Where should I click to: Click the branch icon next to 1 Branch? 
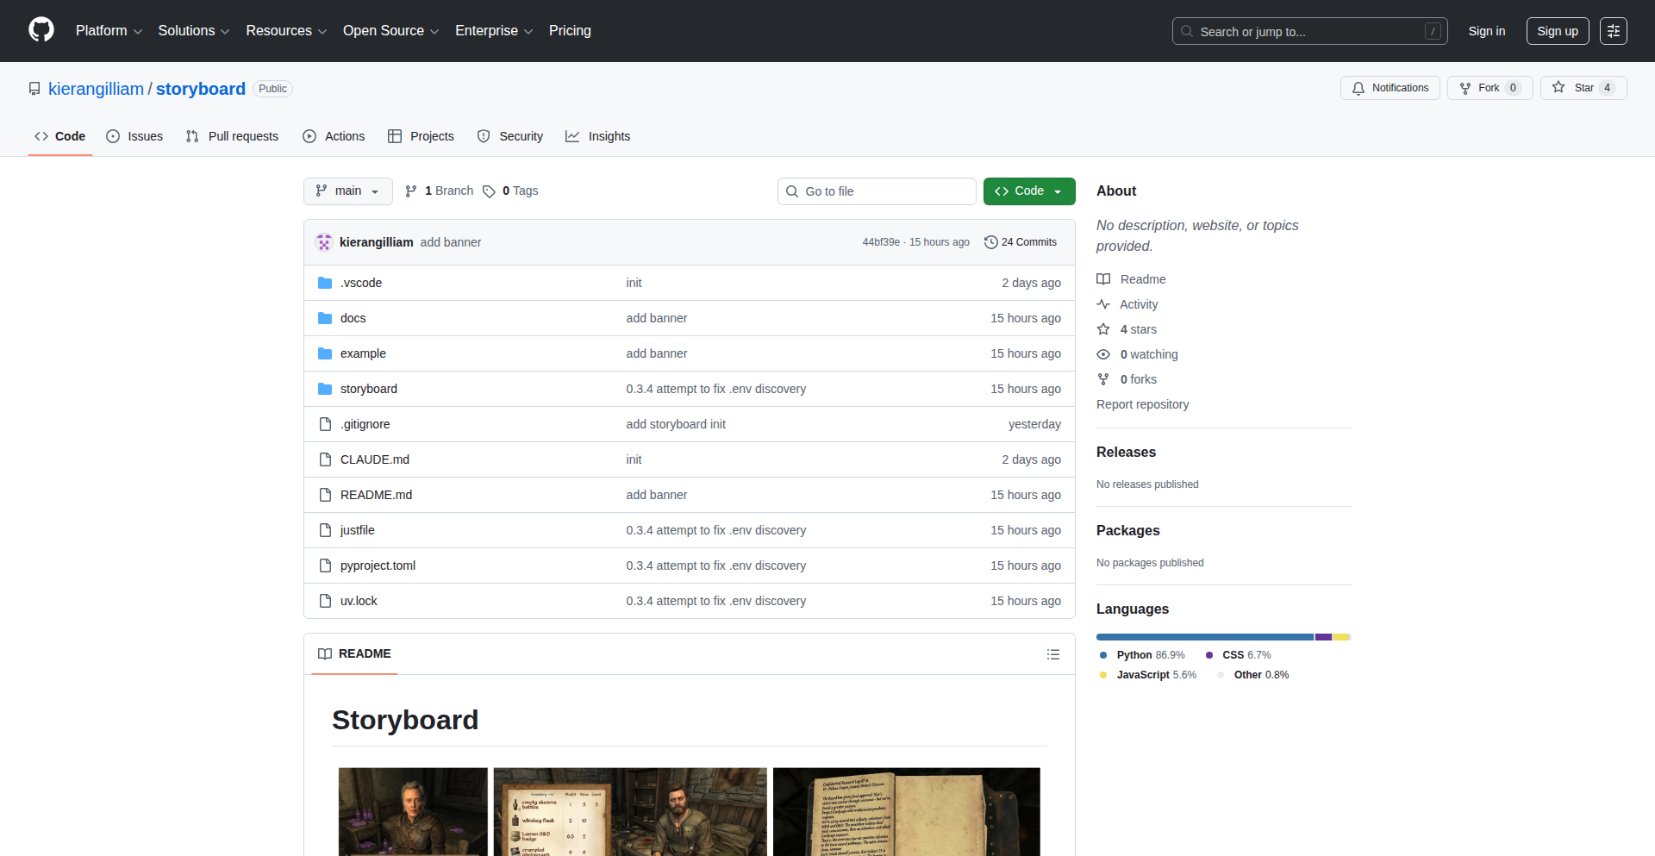411,191
